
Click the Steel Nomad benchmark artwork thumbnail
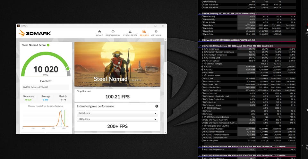[117, 64]
